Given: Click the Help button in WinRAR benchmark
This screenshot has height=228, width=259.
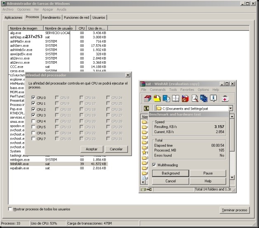Looking at the screenshot, I should click(208, 181).
